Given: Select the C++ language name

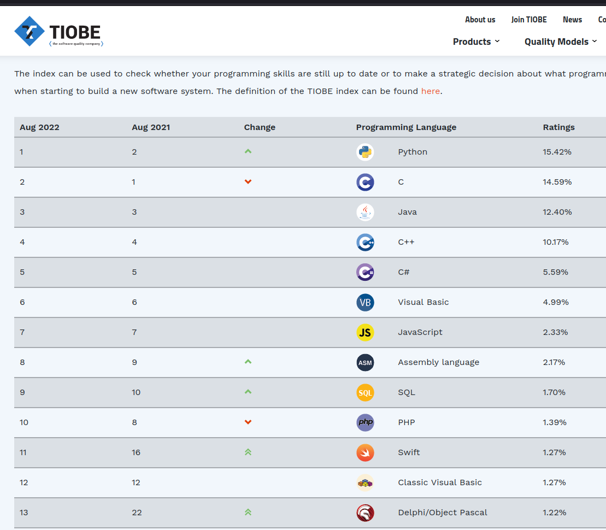Looking at the screenshot, I should [x=406, y=242].
